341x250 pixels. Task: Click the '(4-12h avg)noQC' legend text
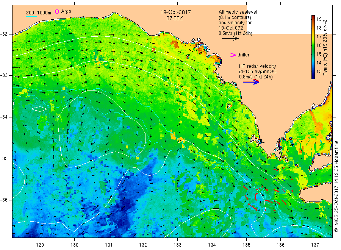pos(258,72)
